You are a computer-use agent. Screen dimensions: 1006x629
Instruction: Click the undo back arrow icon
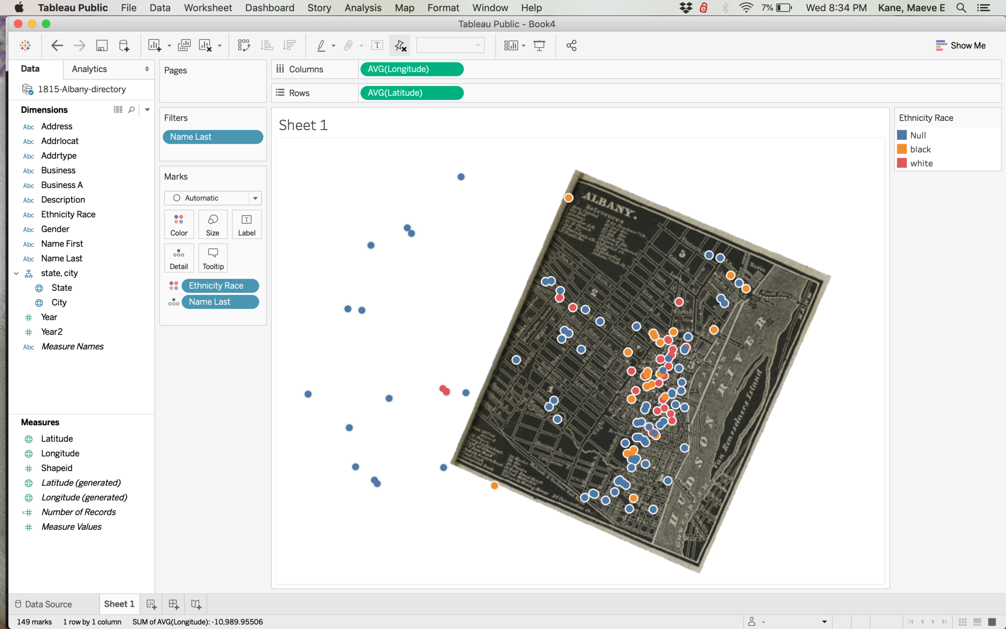tap(57, 45)
